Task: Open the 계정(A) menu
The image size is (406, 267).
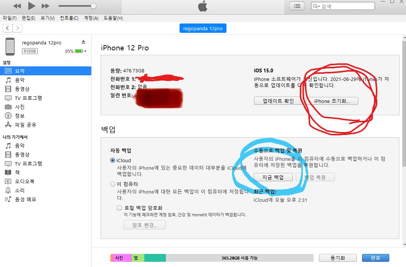Action: point(91,18)
